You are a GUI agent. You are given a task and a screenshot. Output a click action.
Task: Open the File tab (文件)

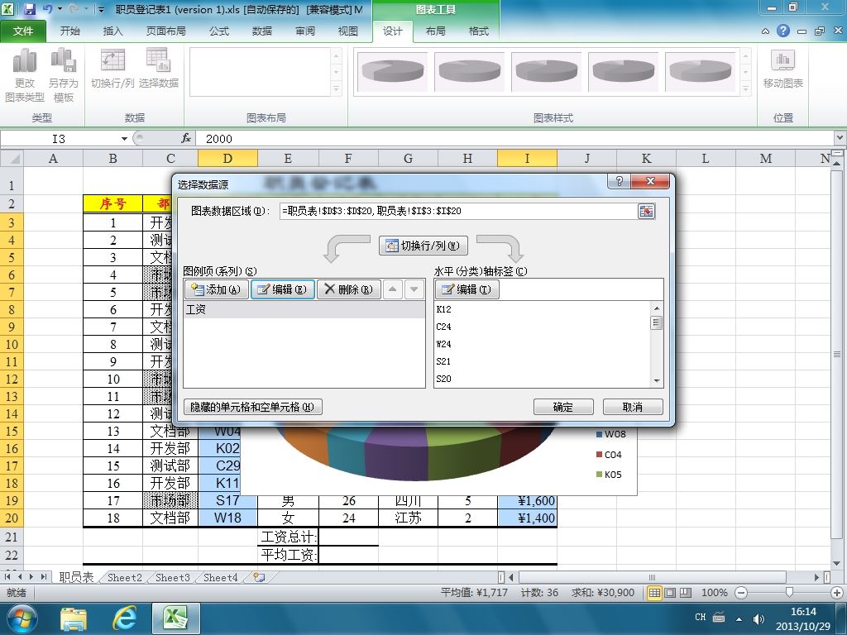point(22,31)
